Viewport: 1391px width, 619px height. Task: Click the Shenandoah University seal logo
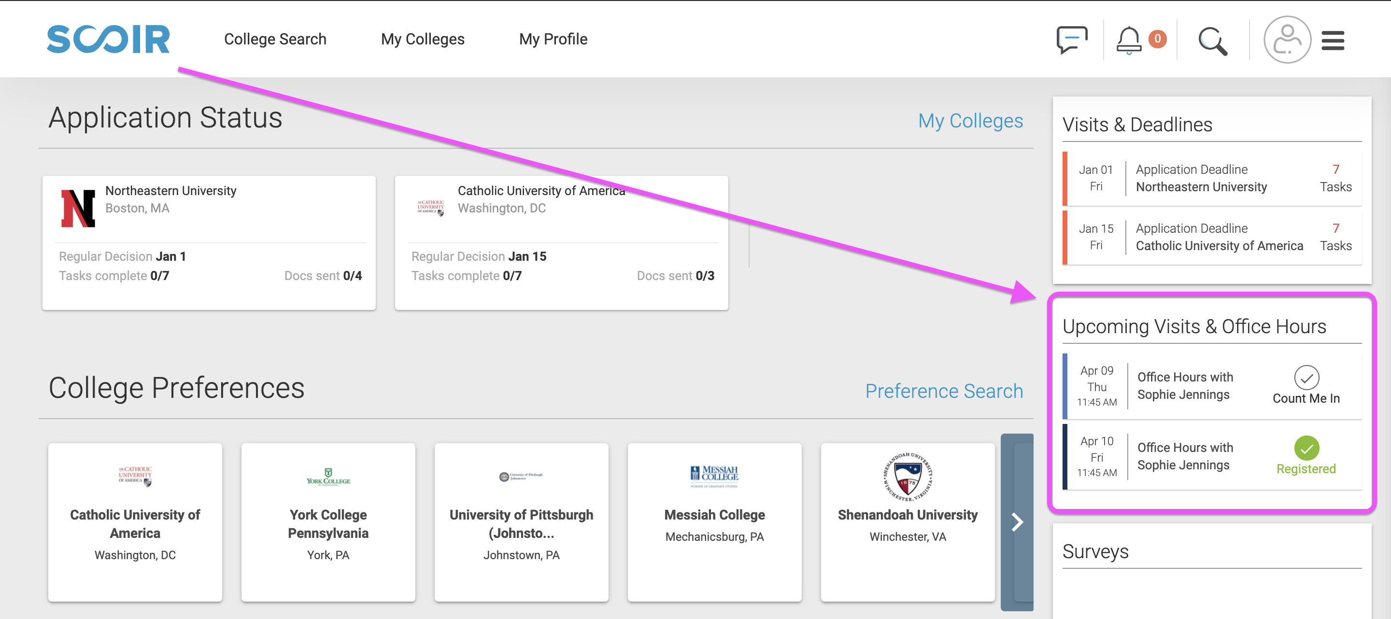907,477
